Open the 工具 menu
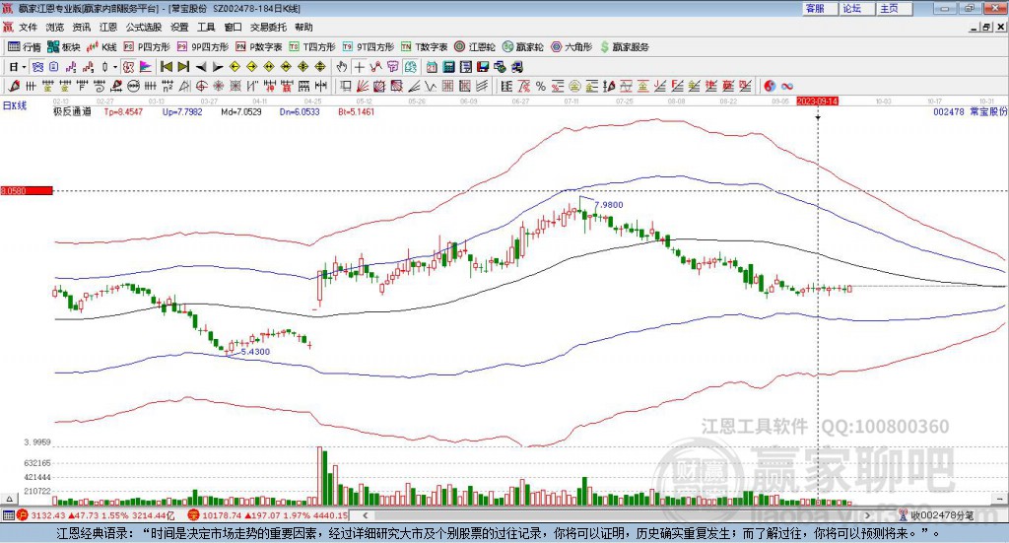 206,27
